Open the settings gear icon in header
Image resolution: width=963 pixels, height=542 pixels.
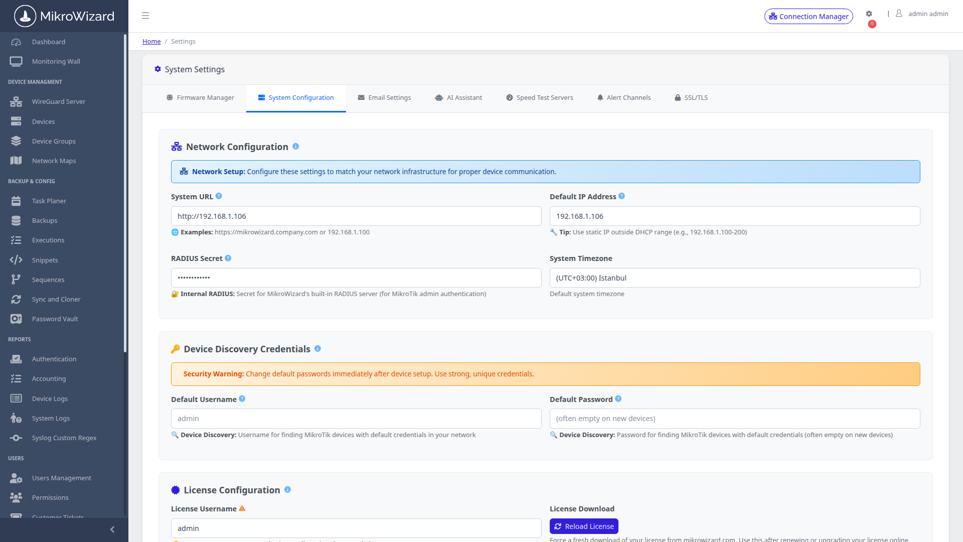click(x=869, y=14)
